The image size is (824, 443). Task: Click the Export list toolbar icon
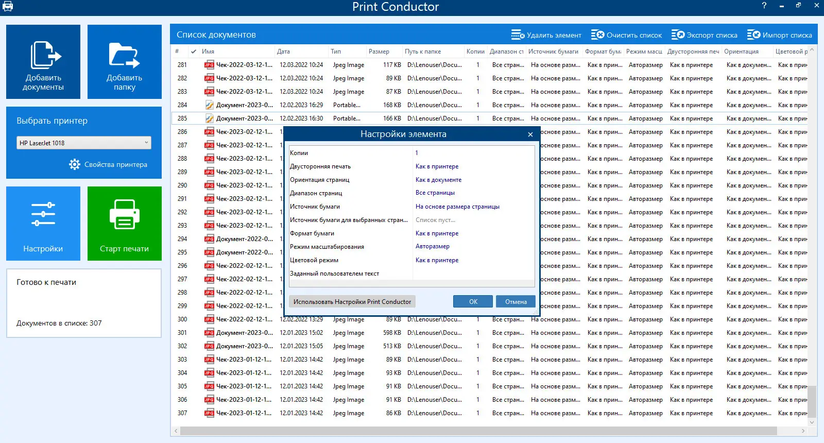coord(678,35)
